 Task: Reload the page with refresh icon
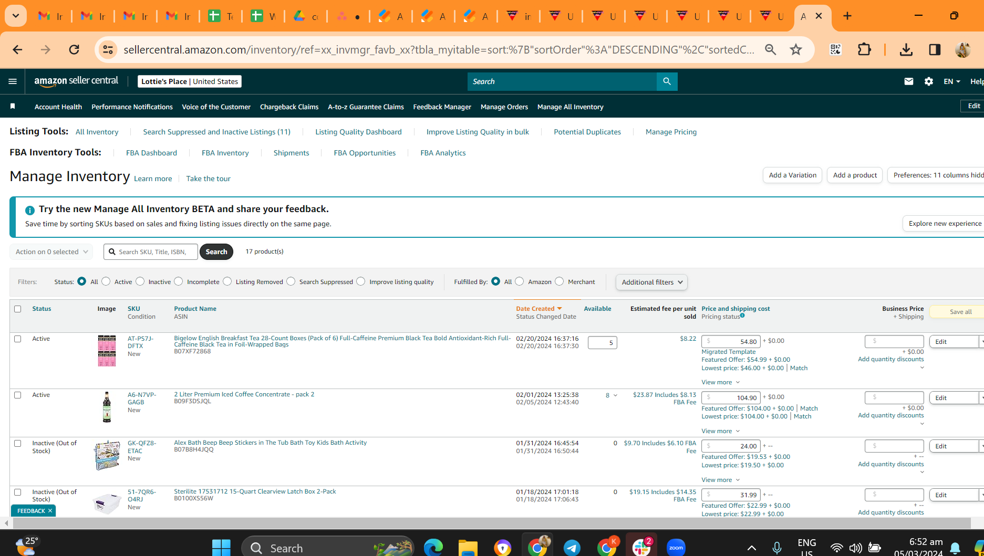pos(74,49)
